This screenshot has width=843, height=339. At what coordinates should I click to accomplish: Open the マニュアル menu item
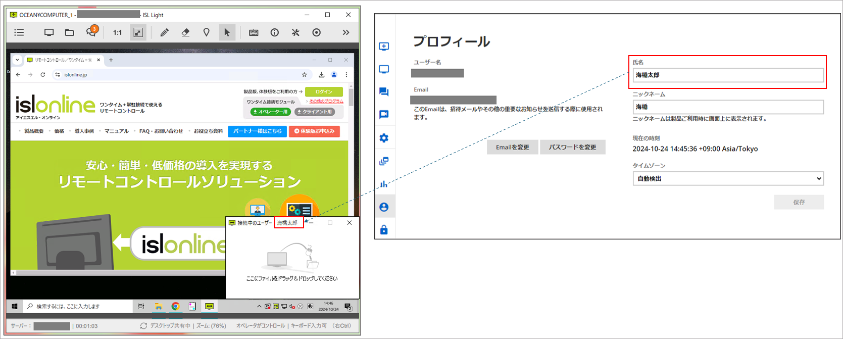click(117, 131)
